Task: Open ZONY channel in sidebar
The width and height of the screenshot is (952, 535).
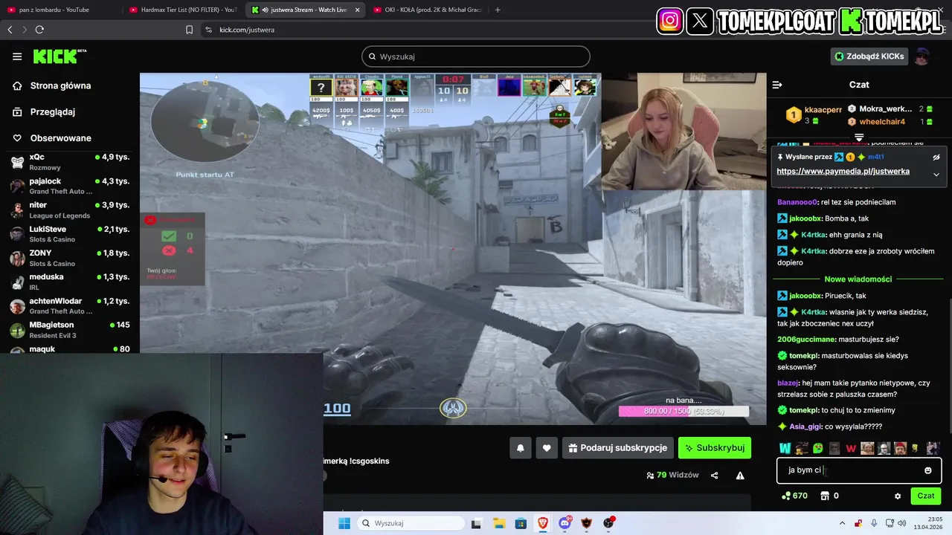Action: click(70, 258)
